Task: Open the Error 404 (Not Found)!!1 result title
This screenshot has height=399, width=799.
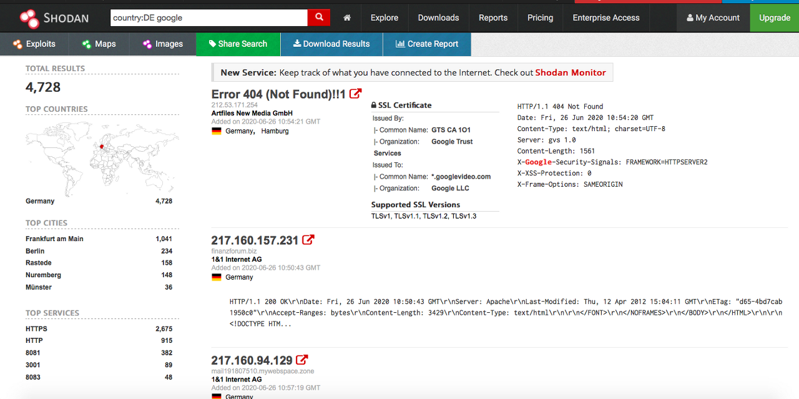Action: click(x=278, y=94)
